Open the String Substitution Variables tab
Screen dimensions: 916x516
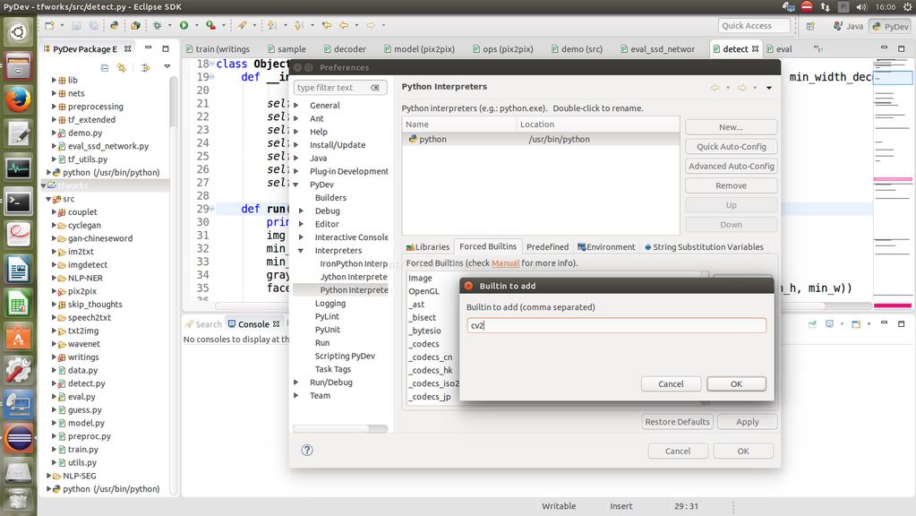coord(704,246)
